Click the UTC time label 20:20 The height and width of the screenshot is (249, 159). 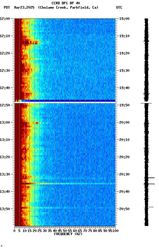[x=124, y=157]
